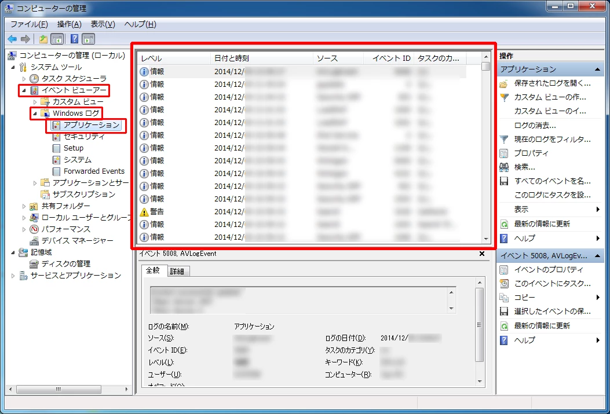Select Windows ログ folder in tree
This screenshot has height=414, width=610.
point(76,113)
